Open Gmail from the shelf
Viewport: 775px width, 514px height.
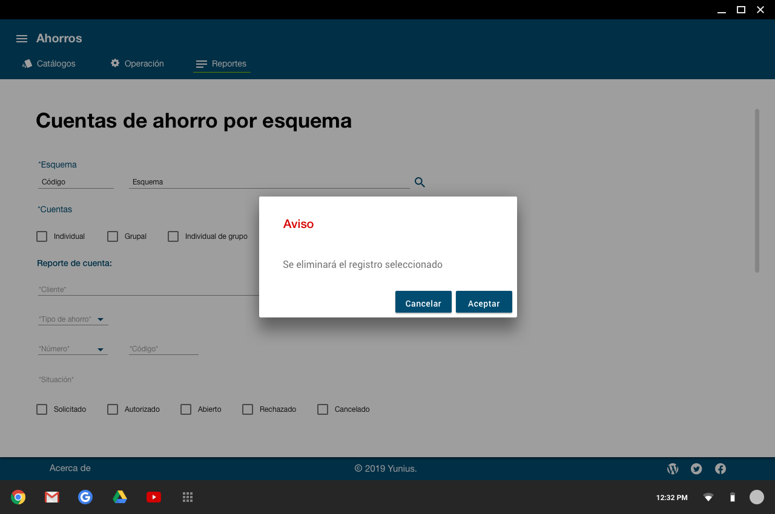(52, 497)
